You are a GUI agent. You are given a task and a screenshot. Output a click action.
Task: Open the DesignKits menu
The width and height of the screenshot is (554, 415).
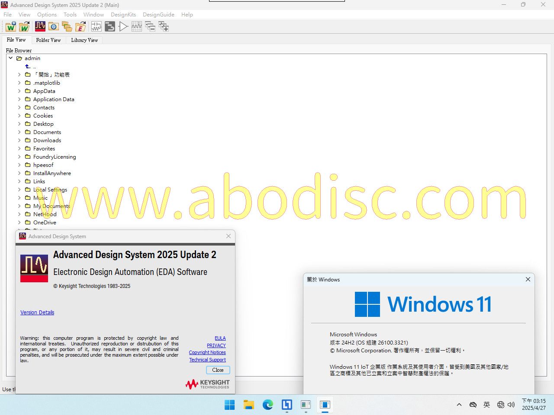tap(123, 15)
